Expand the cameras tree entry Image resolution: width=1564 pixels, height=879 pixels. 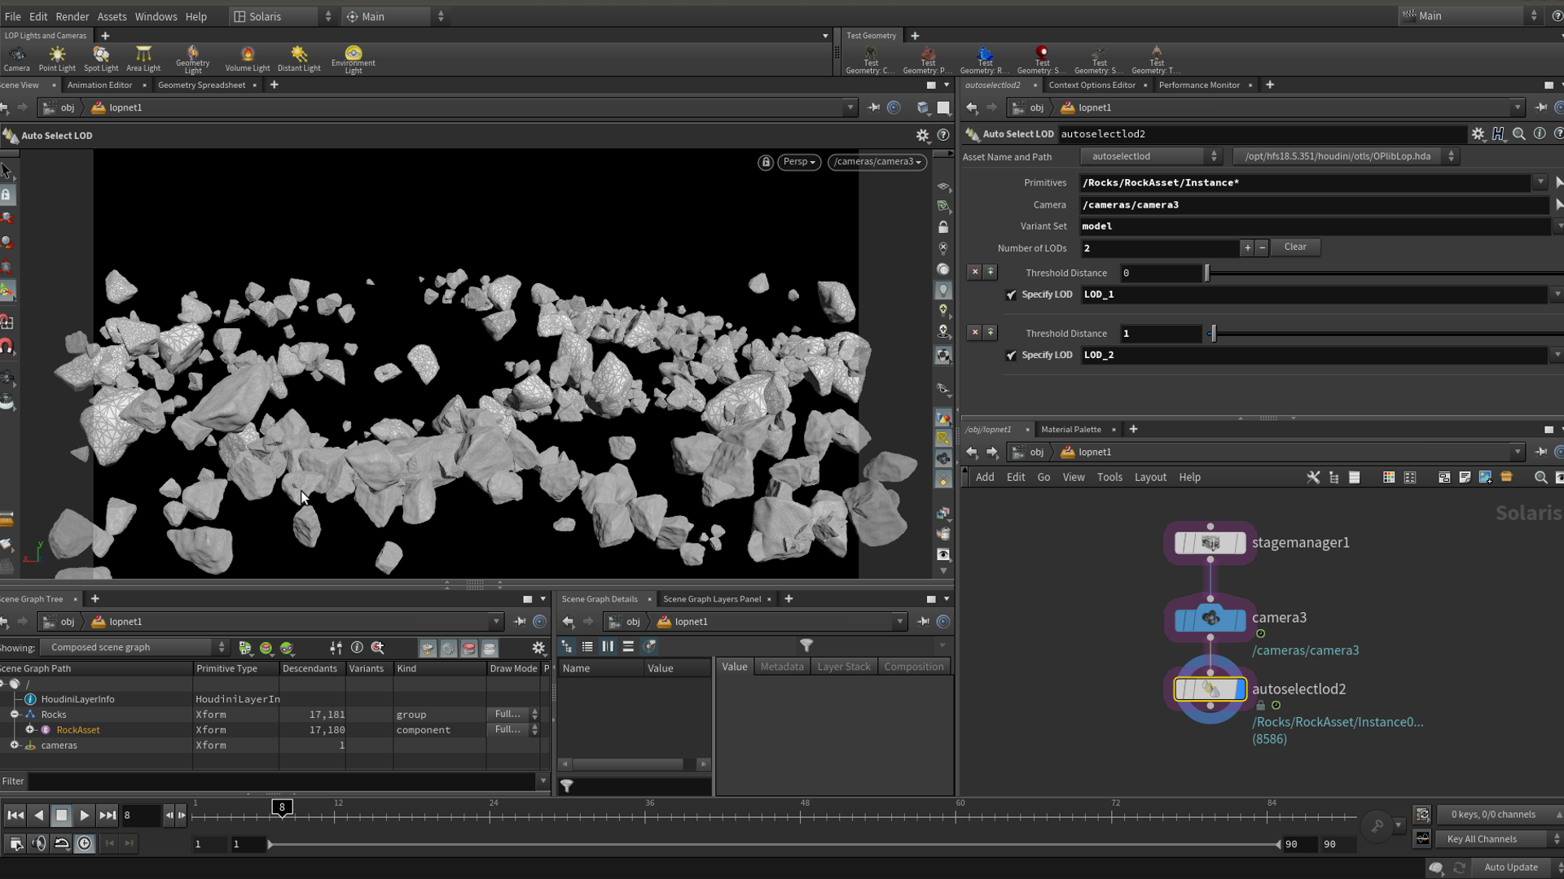click(14, 746)
